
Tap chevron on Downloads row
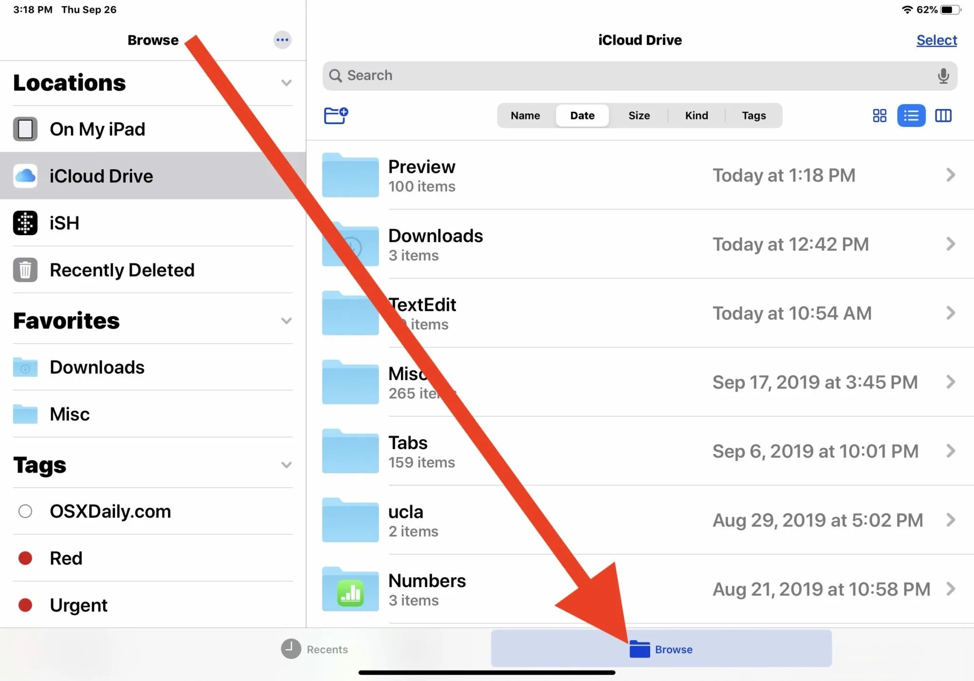tap(950, 244)
